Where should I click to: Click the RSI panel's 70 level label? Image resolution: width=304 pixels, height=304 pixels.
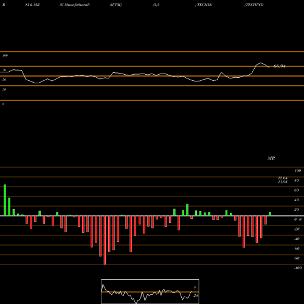[x=4, y=70]
